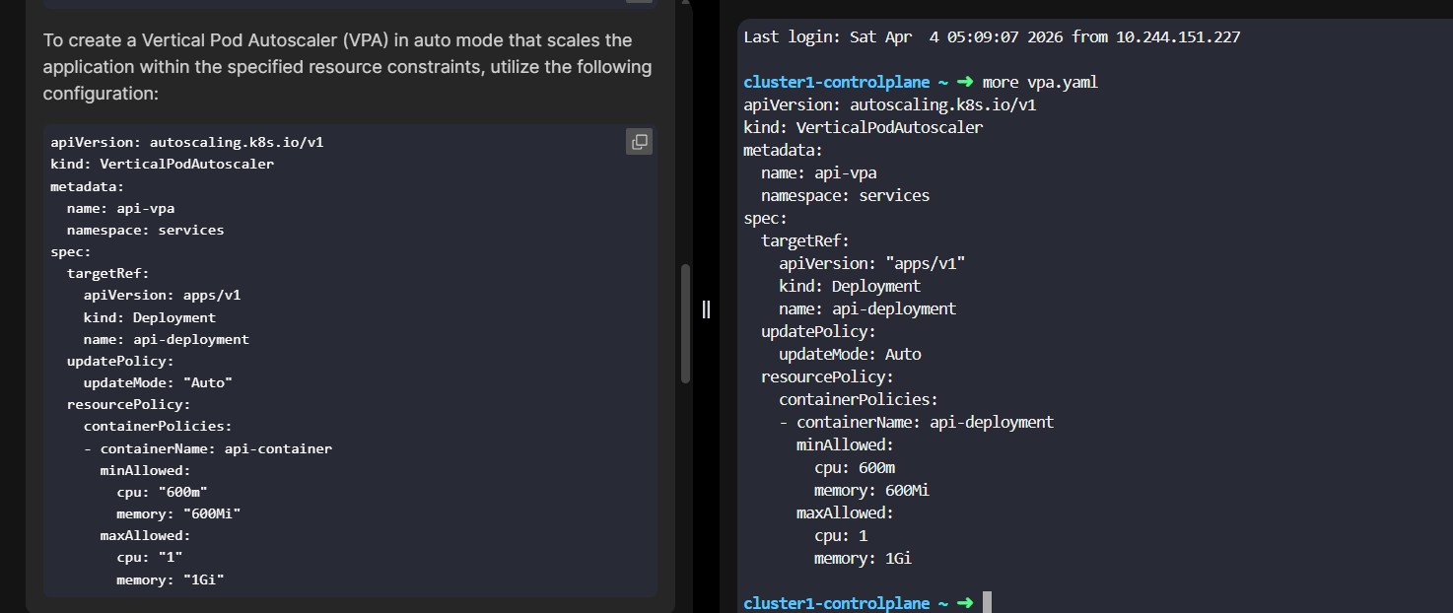Click the green prompt arrow before 'more vpa.yaml'

click(x=964, y=83)
